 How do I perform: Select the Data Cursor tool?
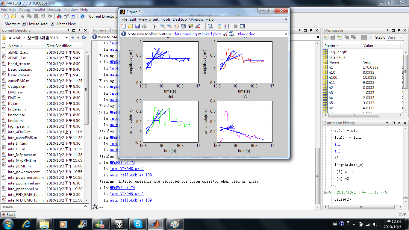(x=190, y=26)
